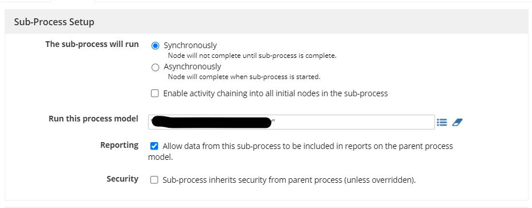Focus the Run this process model field
The width and height of the screenshot is (532, 208).
coord(292,122)
